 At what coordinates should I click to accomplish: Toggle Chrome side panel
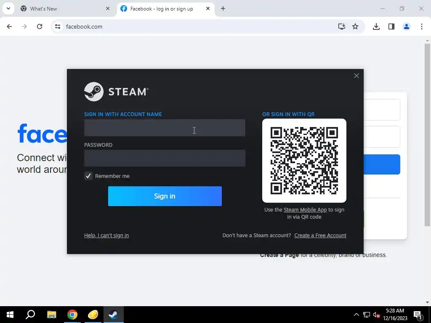391,26
